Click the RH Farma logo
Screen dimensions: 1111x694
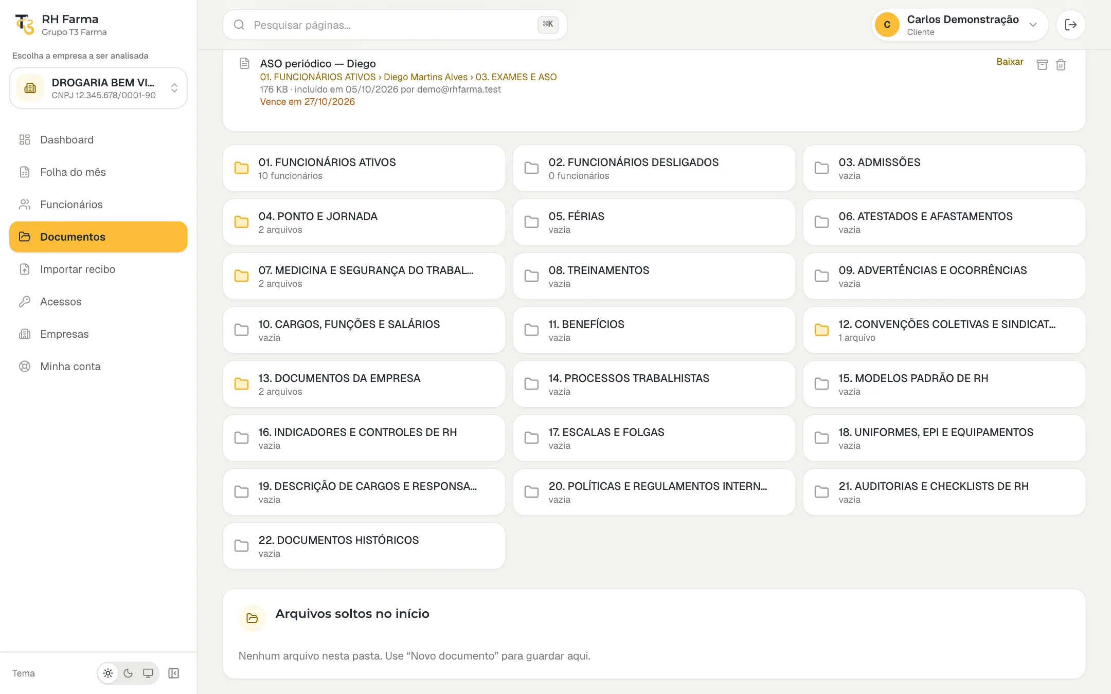coord(24,25)
